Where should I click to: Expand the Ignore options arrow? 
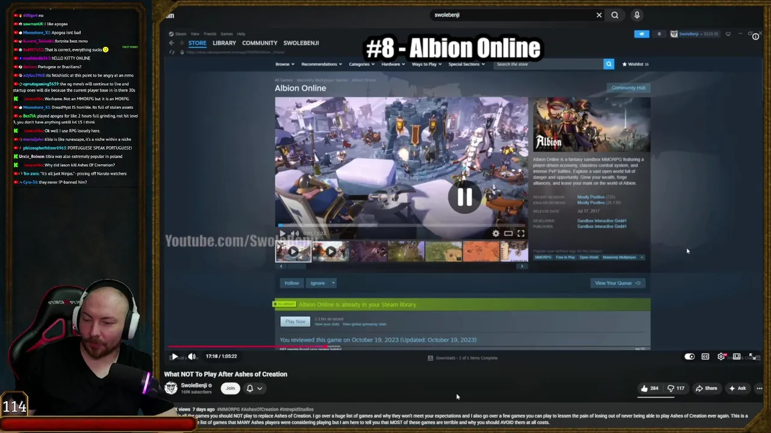click(333, 283)
